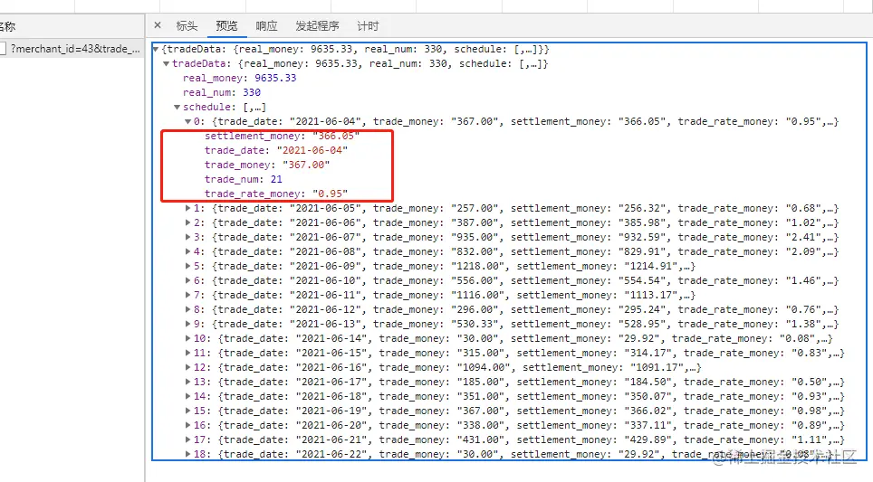
Task: Expand schedule item 17 dated 2021-06-21
Action: [x=188, y=439]
